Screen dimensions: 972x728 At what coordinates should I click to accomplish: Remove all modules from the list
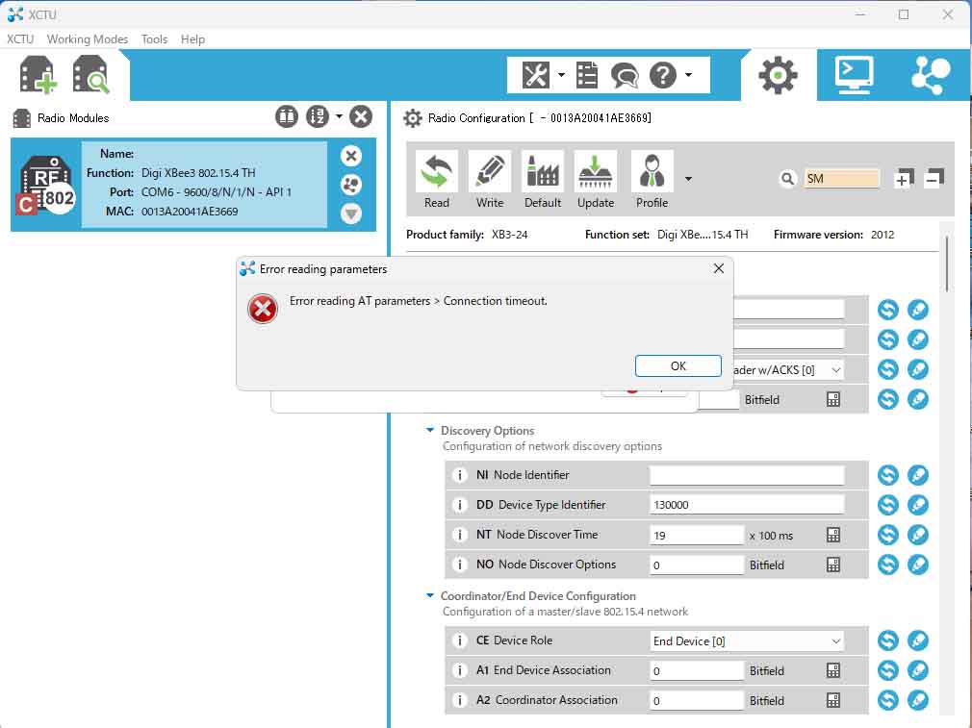(360, 116)
